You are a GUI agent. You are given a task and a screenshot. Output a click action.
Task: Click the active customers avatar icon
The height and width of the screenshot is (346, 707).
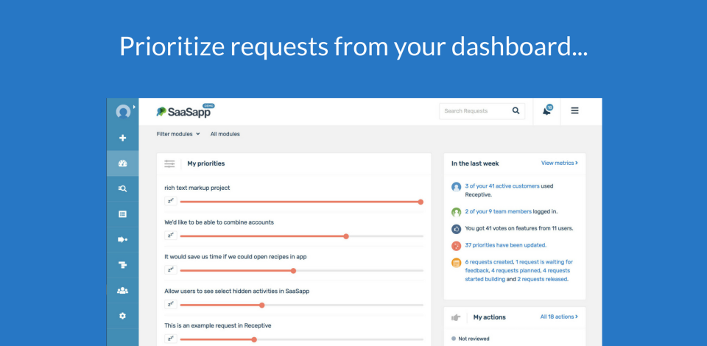pos(457,187)
